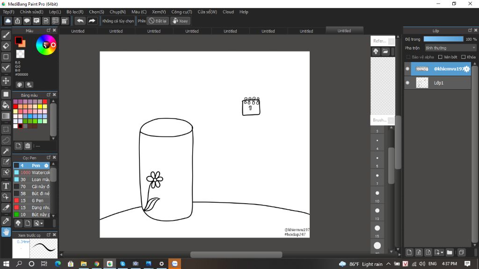Select the Text tool

[6, 186]
